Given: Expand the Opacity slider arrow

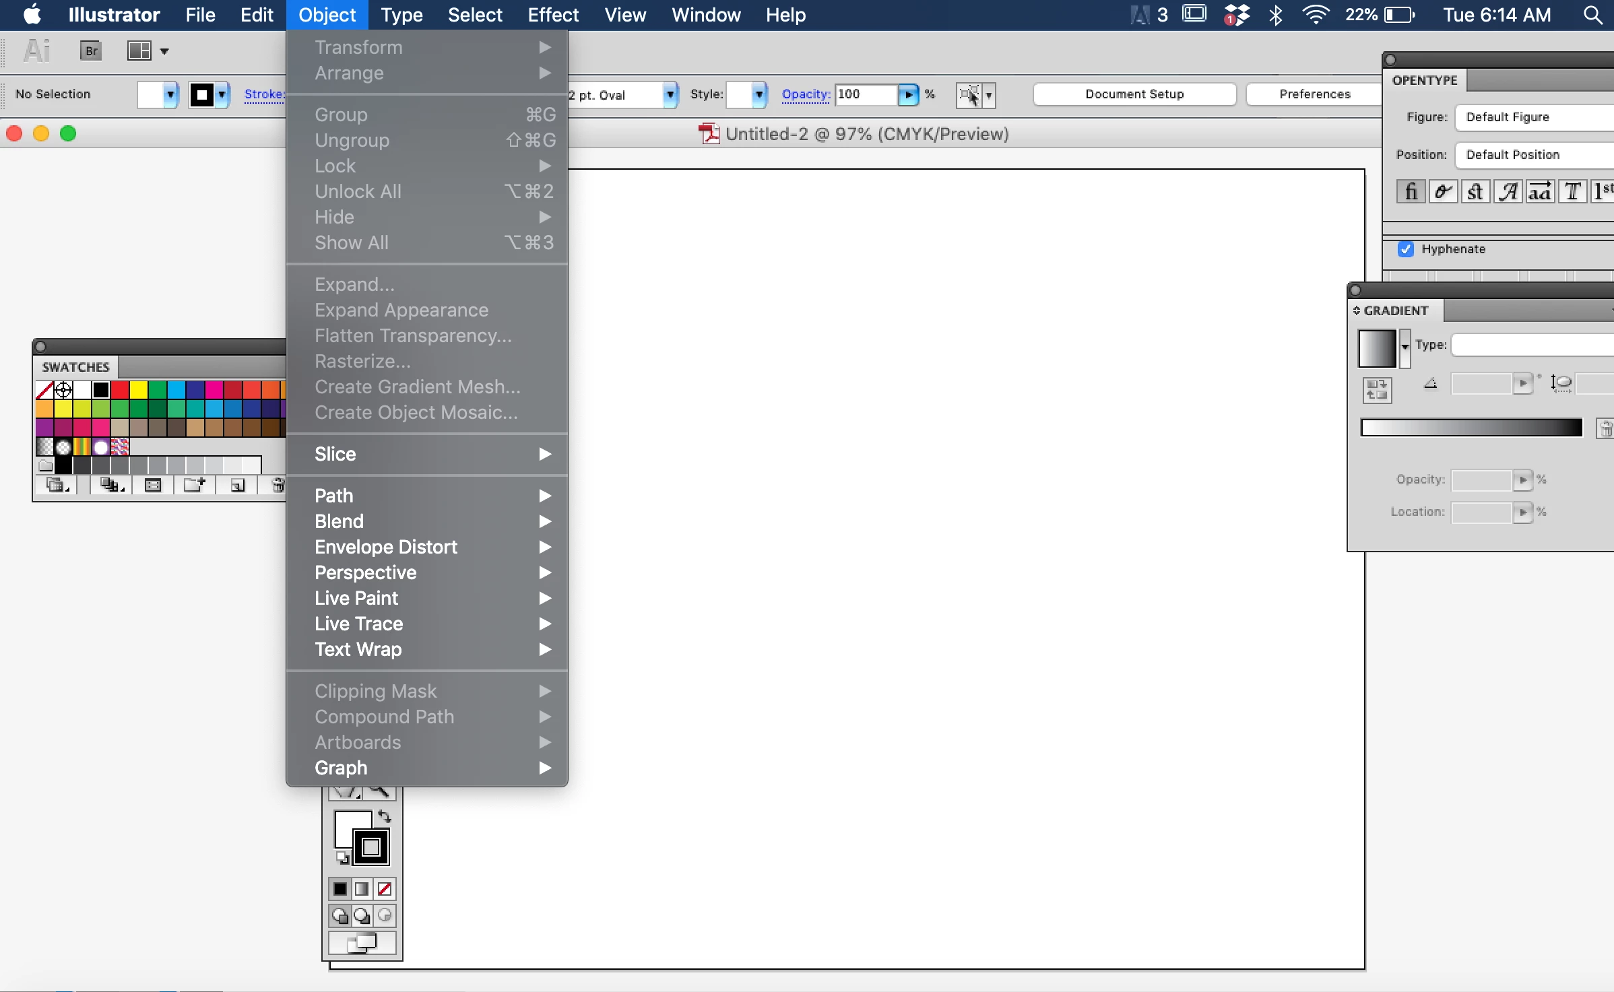Looking at the screenshot, I should click(908, 95).
